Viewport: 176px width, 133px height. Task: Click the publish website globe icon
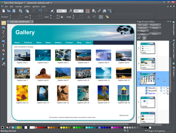[104, 11]
